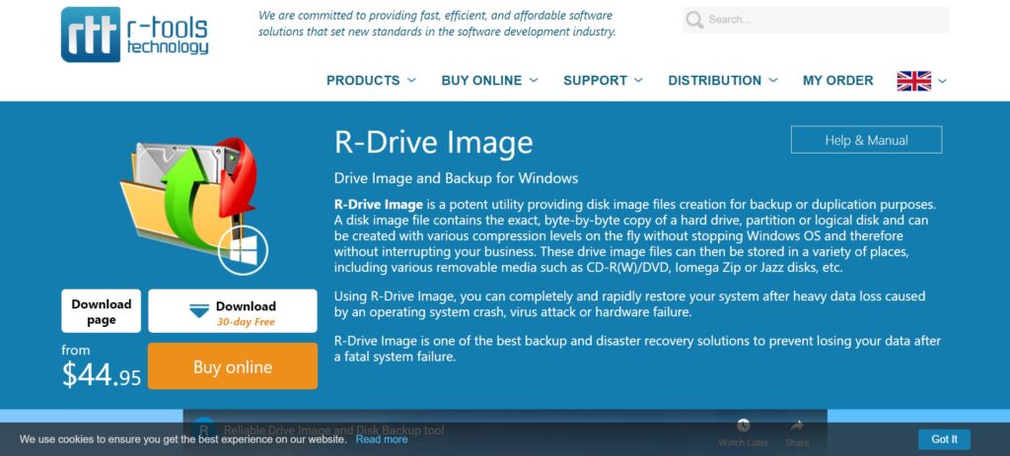Focus the Search input field
1010x456 pixels.
(816, 20)
